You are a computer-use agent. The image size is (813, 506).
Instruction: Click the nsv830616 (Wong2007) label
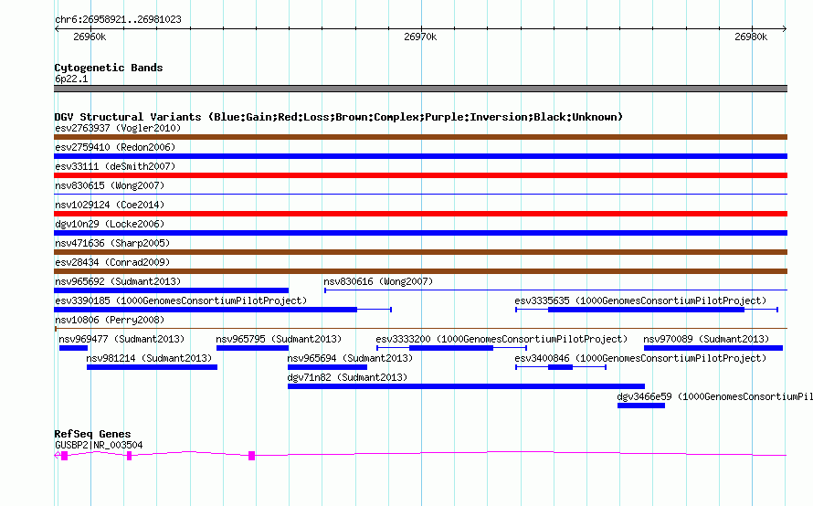click(378, 281)
